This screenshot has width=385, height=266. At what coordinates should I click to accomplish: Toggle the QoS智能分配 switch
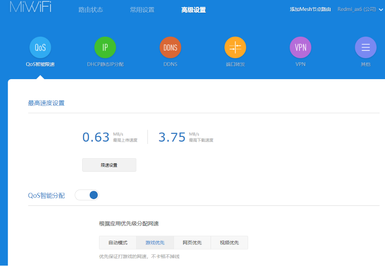click(87, 195)
